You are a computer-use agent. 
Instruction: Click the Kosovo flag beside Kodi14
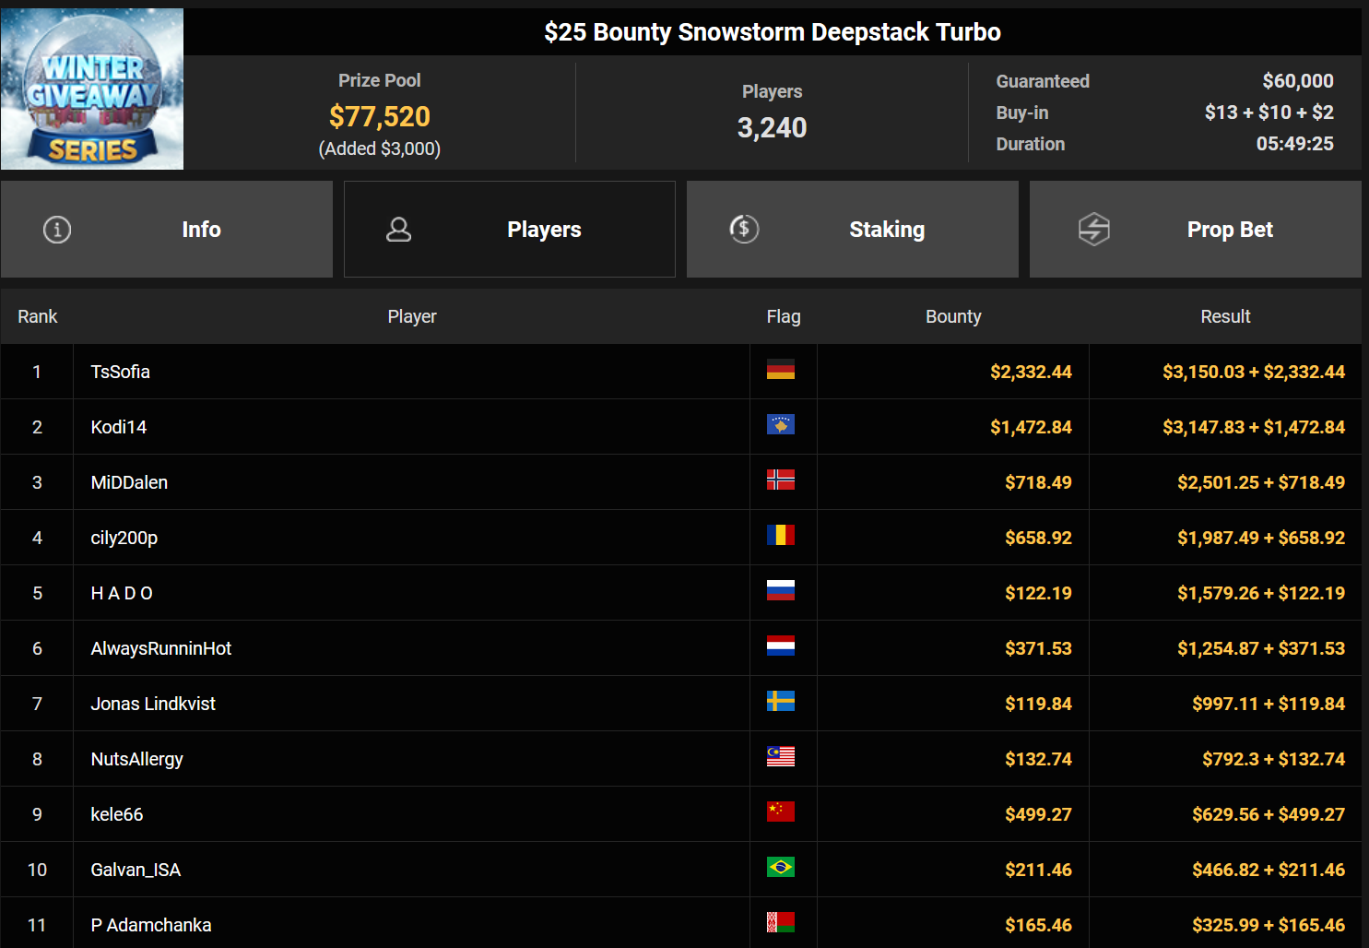780,425
